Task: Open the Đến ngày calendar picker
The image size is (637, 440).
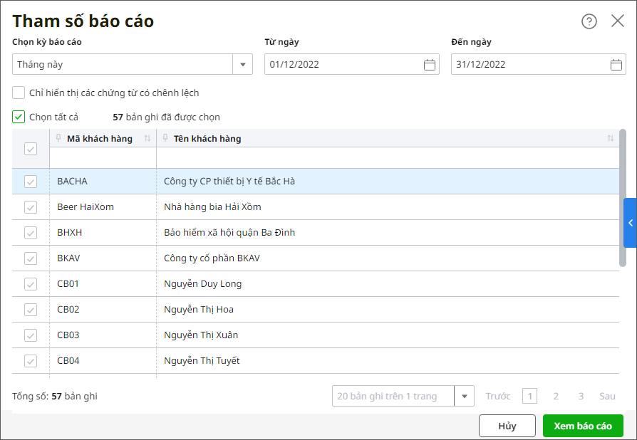Action: click(616, 65)
